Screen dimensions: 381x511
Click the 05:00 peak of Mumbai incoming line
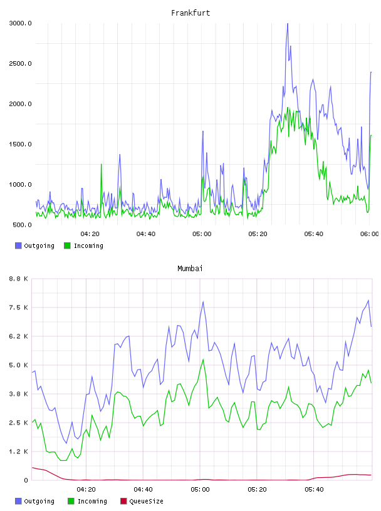pos(203,360)
